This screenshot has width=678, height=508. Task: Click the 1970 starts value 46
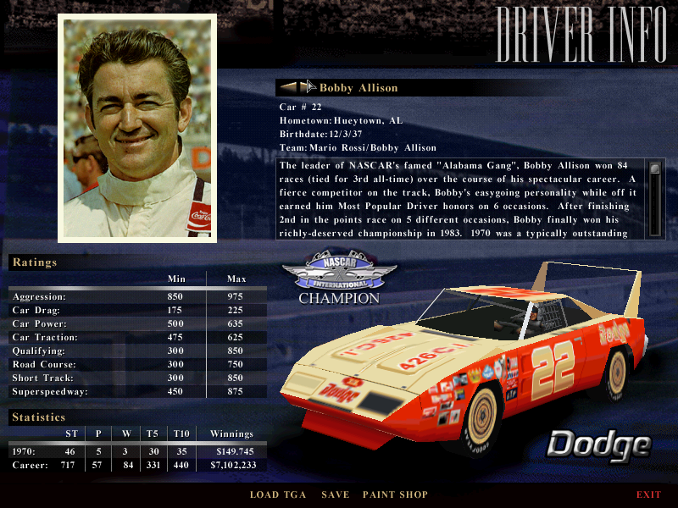pos(70,451)
